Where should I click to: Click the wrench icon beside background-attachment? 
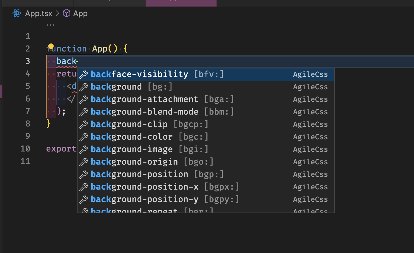click(x=84, y=99)
